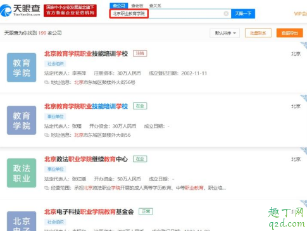This screenshot has width=307, height=231.
Task: Open the Tianyancha logo home link
Action: pos(20,10)
